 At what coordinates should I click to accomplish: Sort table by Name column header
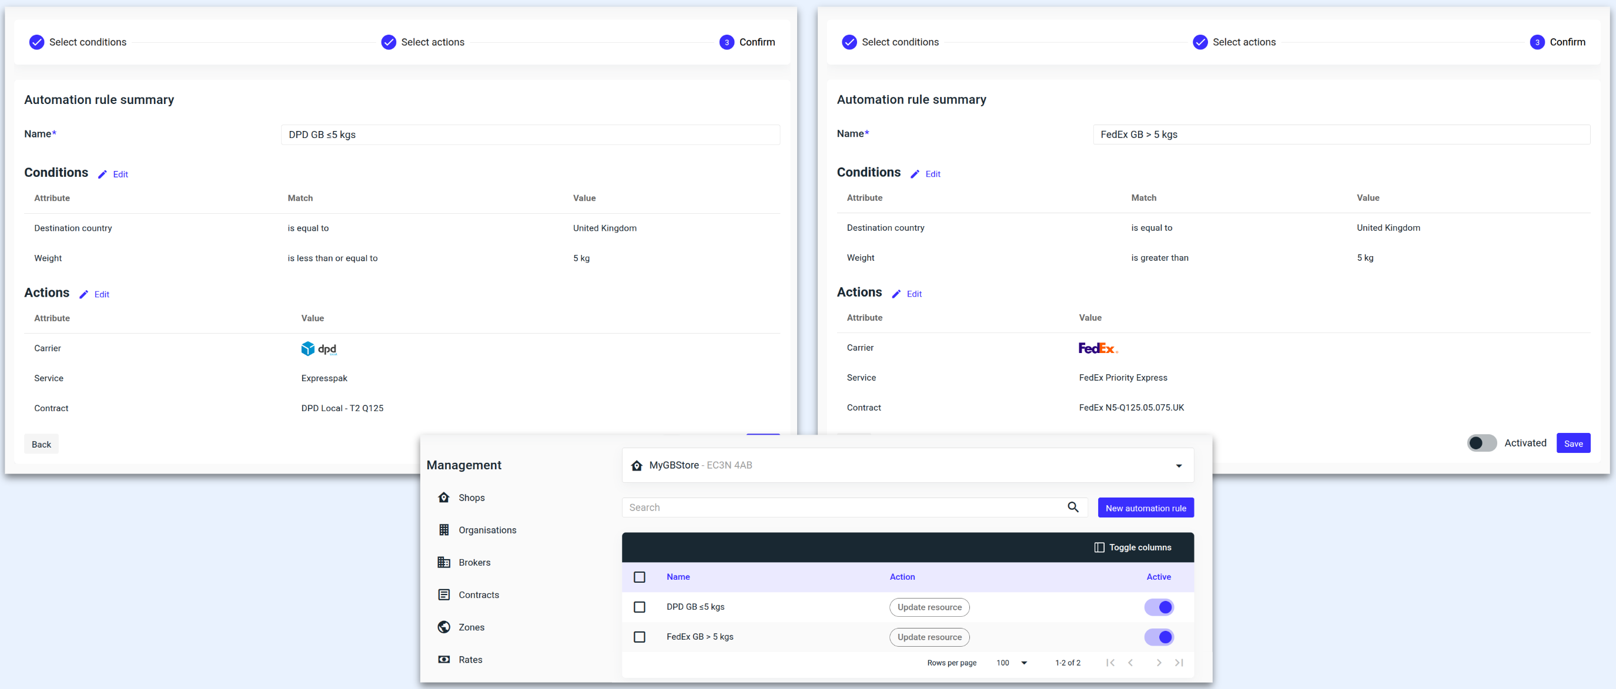point(678,577)
